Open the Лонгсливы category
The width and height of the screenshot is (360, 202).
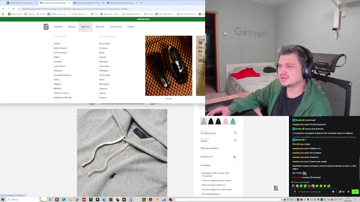[105, 75]
